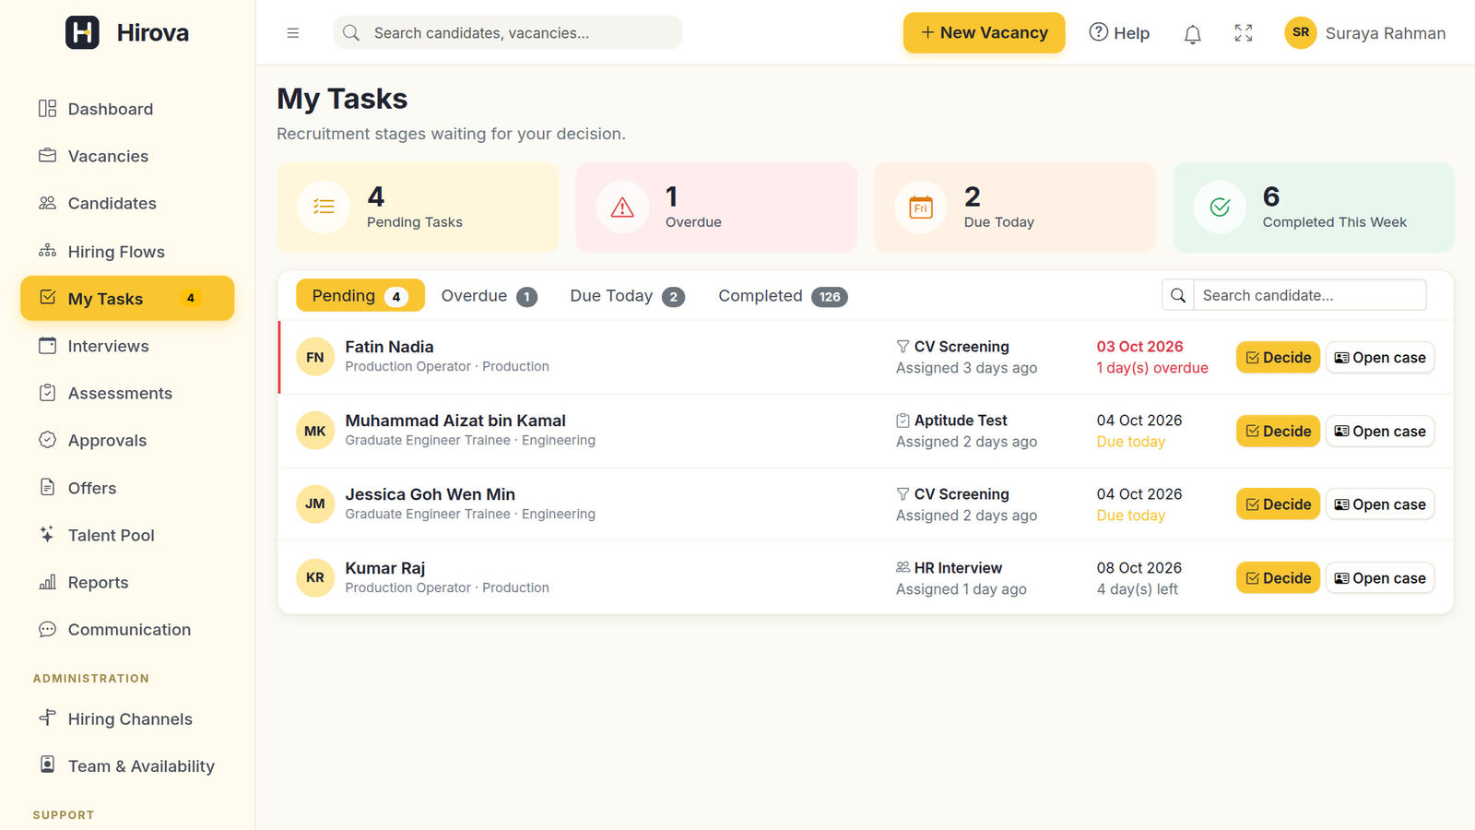Click the Overdue warning triangle icon
Viewport: 1475px width, 830px height.
point(622,207)
